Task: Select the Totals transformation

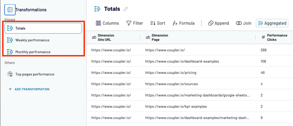Action: coord(43,28)
